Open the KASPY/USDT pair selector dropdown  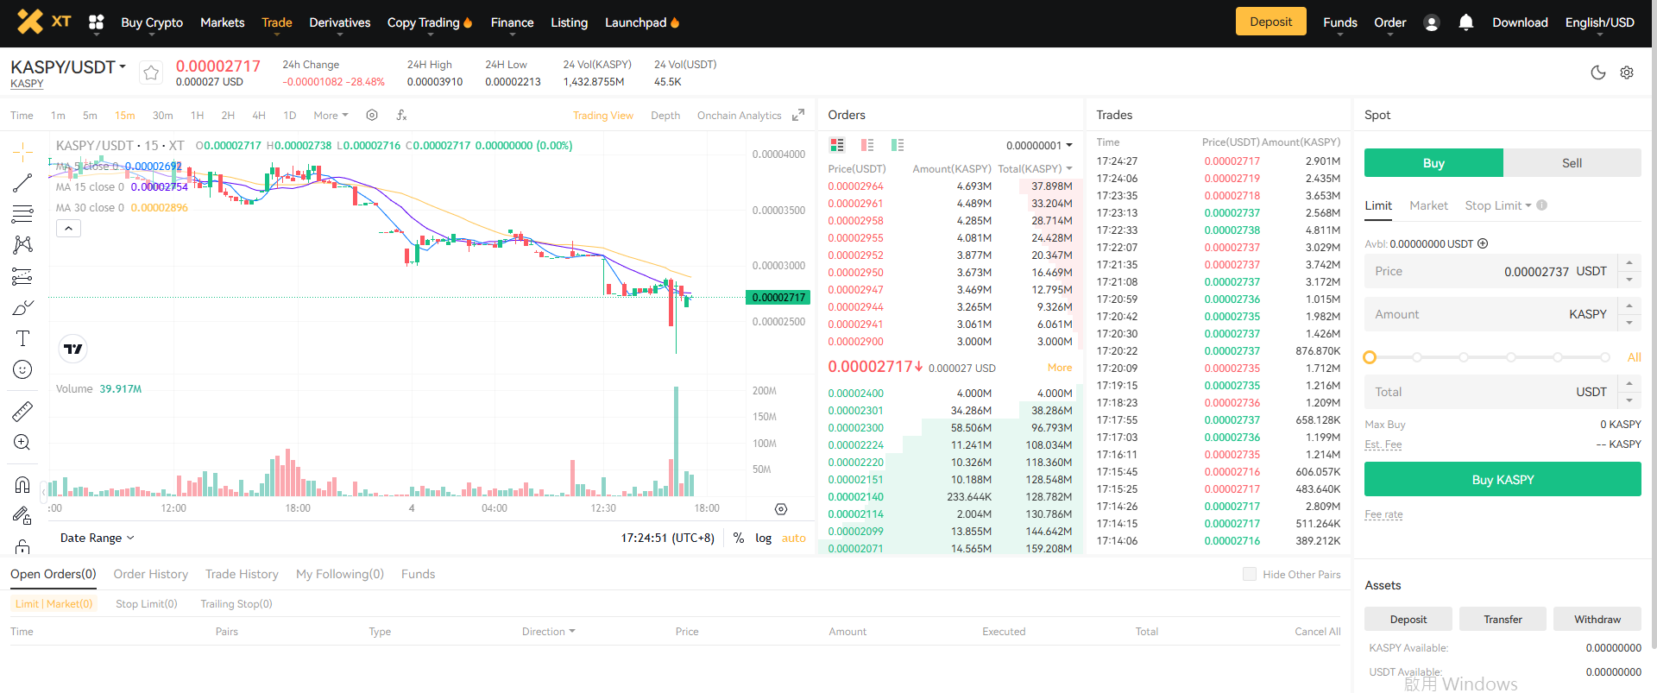[68, 67]
